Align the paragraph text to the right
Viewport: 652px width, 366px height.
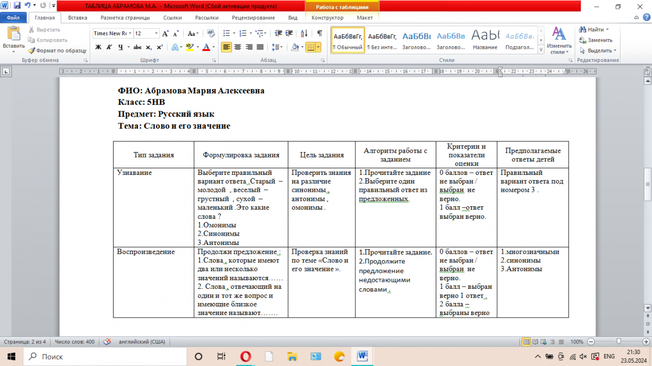pyautogui.click(x=249, y=47)
